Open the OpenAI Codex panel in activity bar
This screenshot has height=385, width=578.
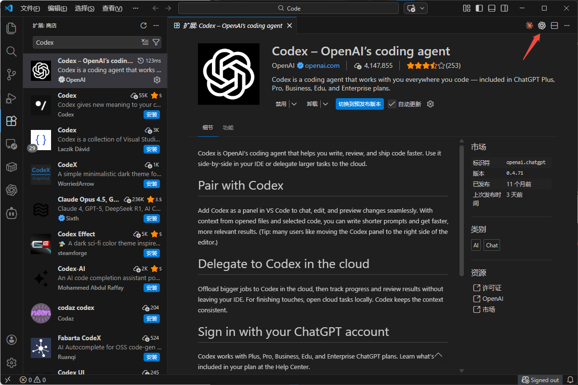pyautogui.click(x=12, y=190)
